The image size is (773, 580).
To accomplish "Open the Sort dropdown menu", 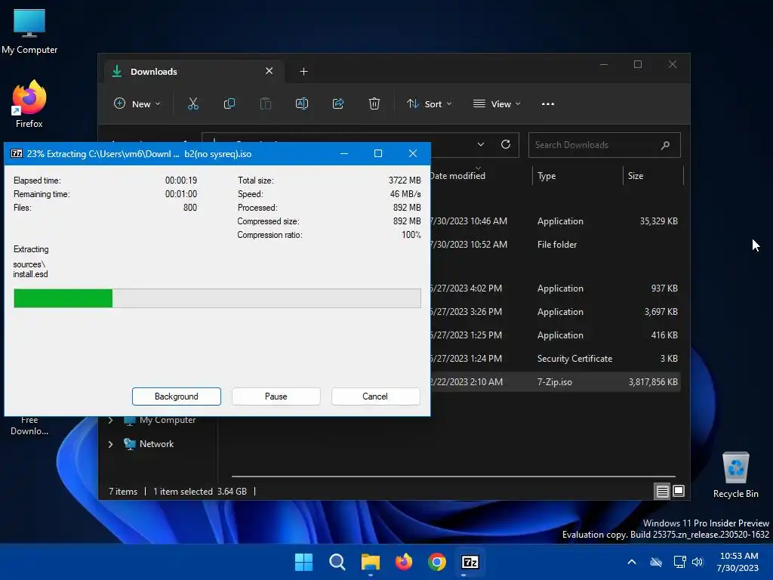I will tap(429, 104).
